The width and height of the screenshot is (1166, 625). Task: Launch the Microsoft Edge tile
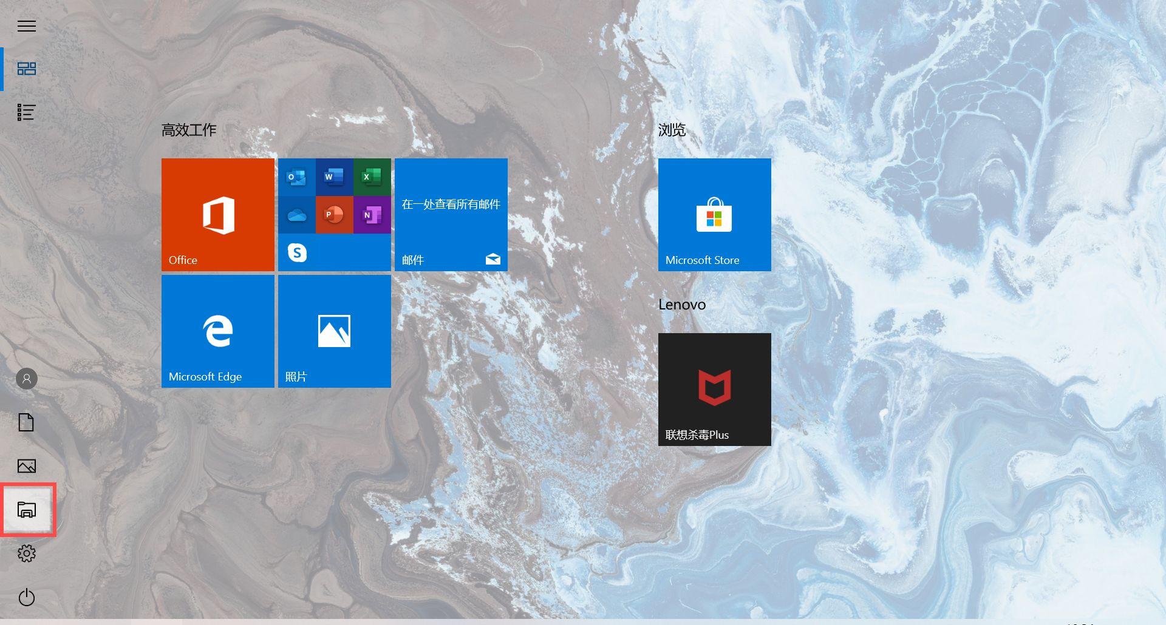pyautogui.click(x=218, y=331)
